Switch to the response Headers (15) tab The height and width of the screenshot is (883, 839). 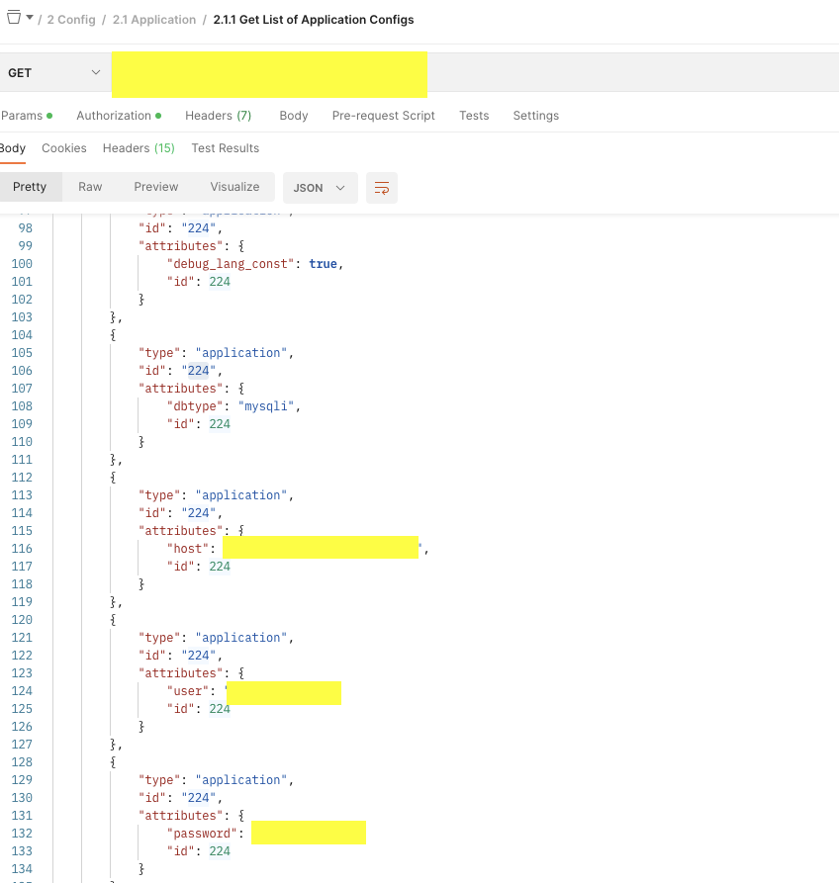tap(139, 148)
